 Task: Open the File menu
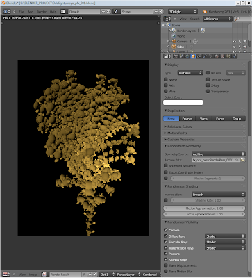[22, 12]
